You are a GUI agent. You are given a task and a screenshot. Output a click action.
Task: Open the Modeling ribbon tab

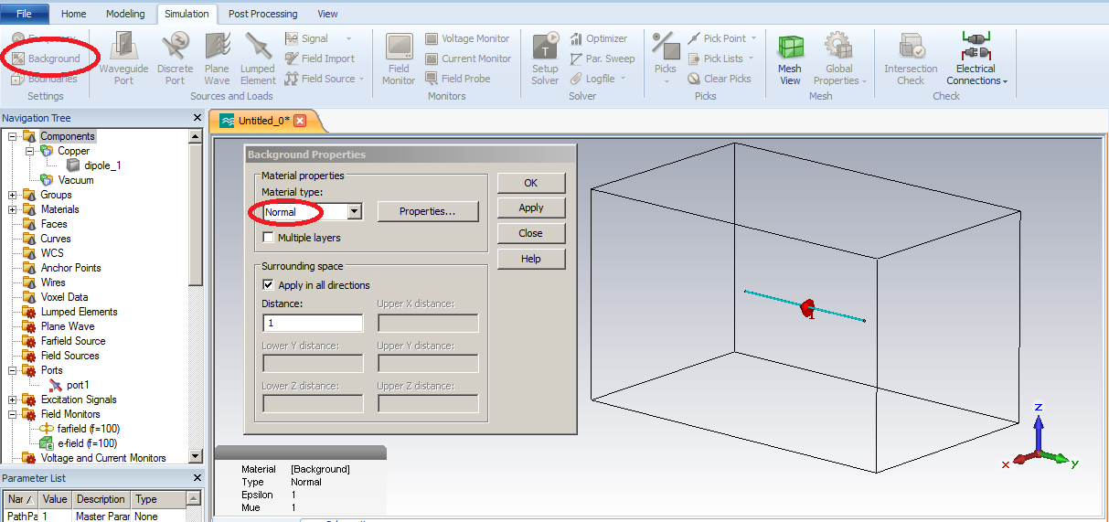coord(125,14)
